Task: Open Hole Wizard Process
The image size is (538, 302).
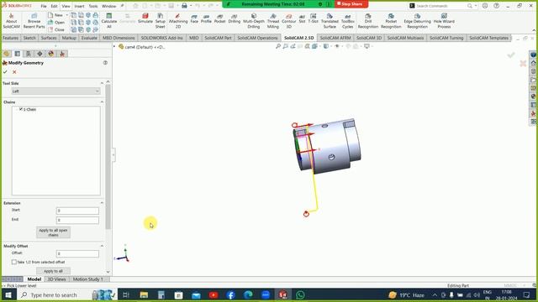Action: click(444, 21)
